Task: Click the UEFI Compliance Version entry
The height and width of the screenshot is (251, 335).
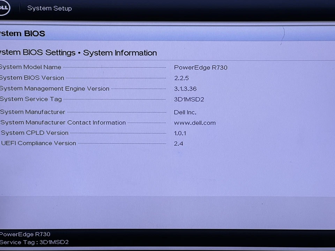Action: tap(38, 143)
